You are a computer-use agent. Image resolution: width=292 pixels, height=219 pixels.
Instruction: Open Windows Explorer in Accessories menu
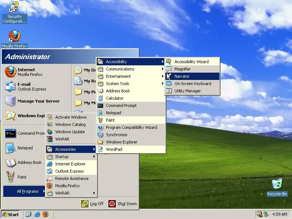[x=131, y=142]
